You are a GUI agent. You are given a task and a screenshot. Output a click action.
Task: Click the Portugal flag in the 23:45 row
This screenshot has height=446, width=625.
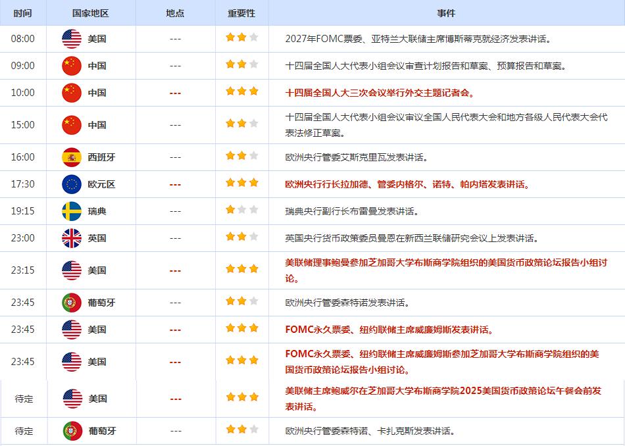[x=72, y=303]
